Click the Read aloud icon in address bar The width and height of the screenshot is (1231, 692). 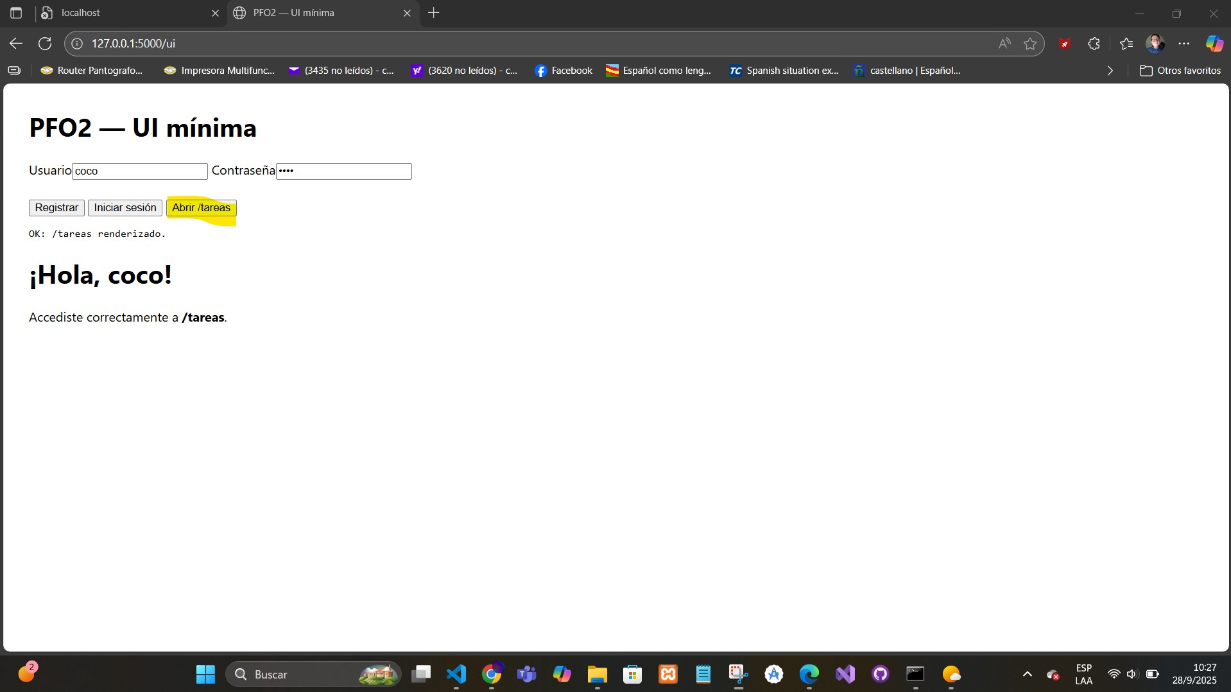(x=1004, y=44)
